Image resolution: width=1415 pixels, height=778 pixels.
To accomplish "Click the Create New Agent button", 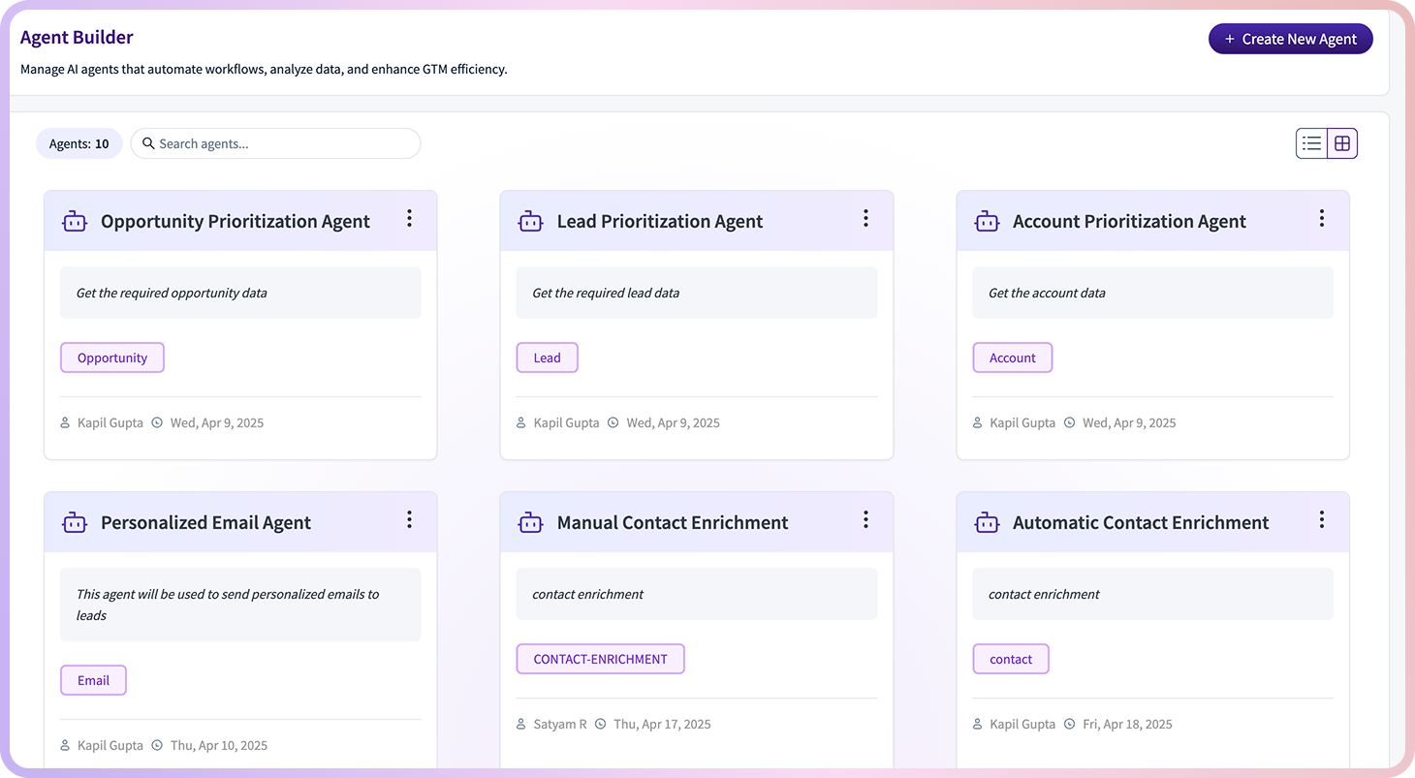I will click(x=1290, y=39).
